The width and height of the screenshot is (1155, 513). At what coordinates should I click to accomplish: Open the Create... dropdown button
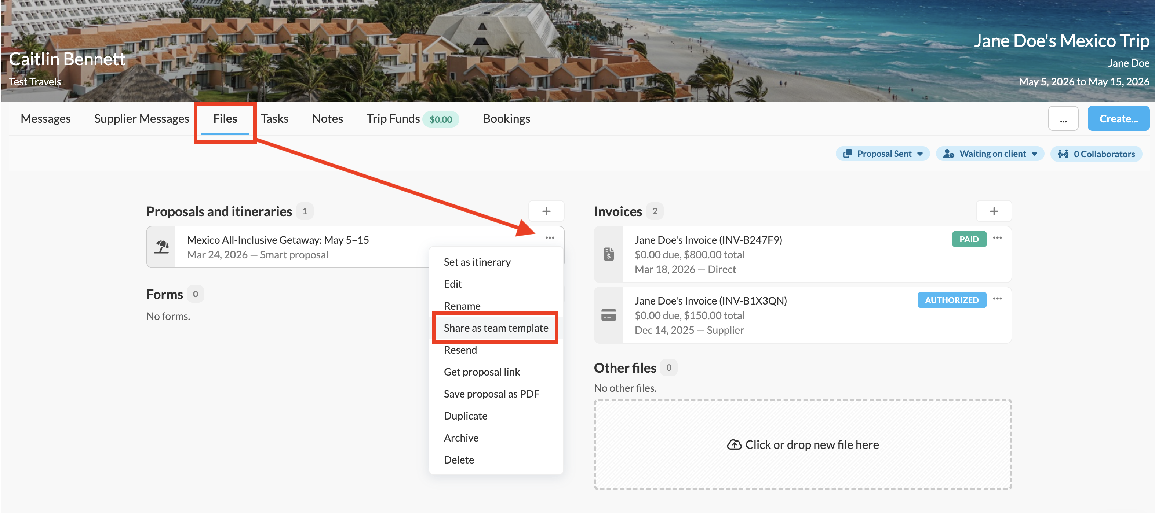(1118, 119)
